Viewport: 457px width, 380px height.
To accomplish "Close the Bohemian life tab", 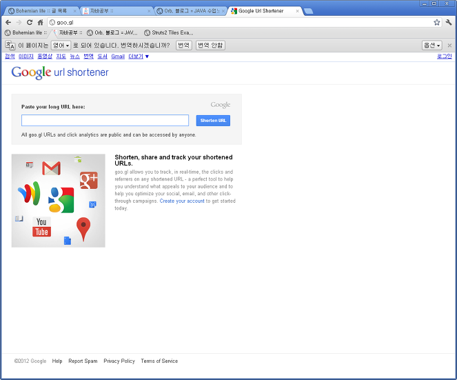I will pyautogui.click(x=74, y=11).
